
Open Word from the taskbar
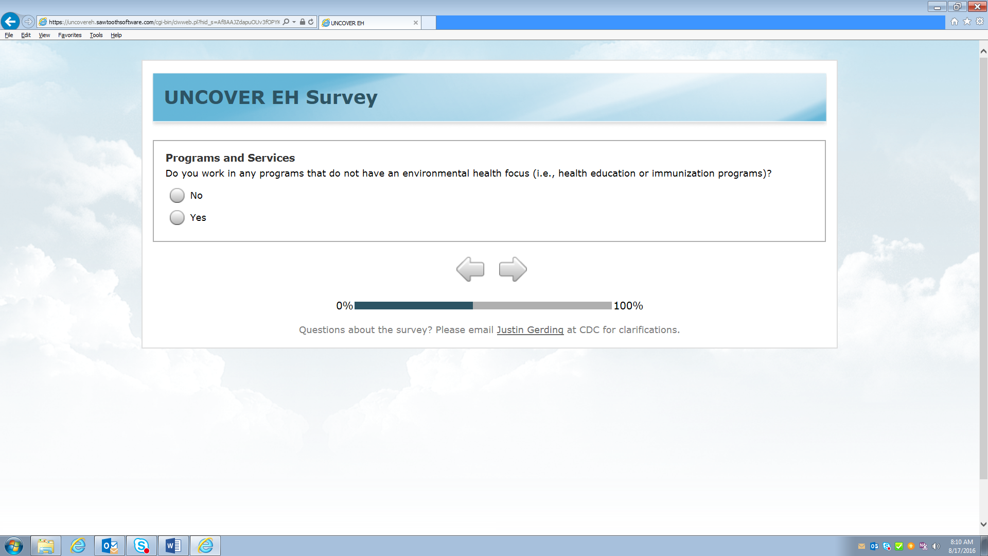[x=173, y=546]
